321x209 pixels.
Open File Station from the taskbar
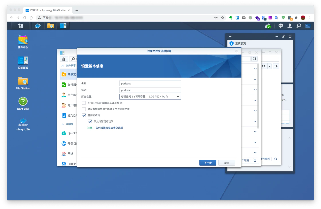click(50, 26)
